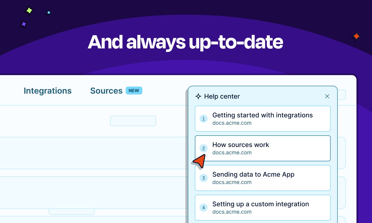Open the Integrations tab
Screen dimensions: 372x223
(47, 91)
